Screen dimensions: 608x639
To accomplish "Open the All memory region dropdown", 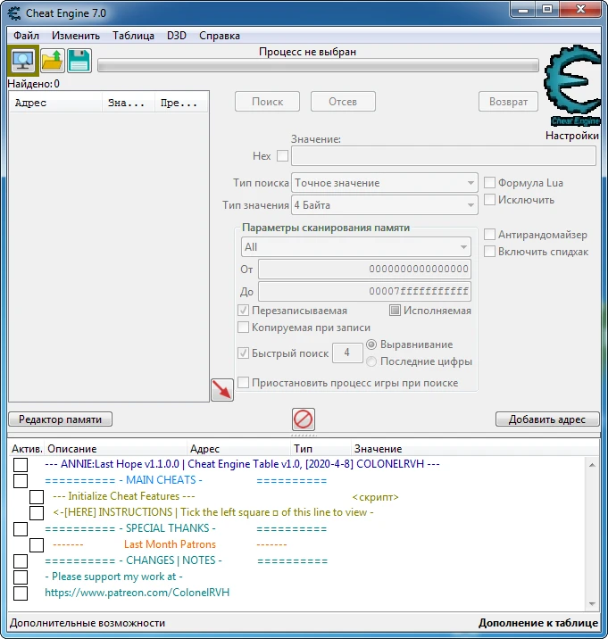I will pos(356,247).
